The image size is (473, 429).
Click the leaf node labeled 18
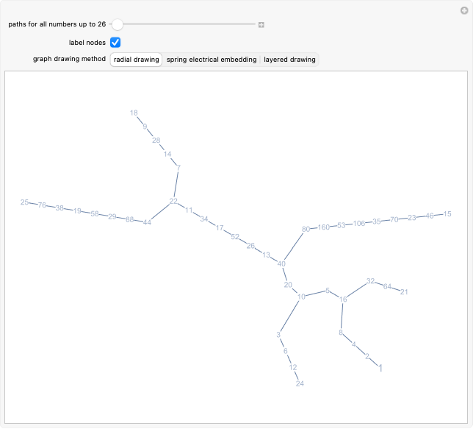pyautogui.click(x=134, y=113)
